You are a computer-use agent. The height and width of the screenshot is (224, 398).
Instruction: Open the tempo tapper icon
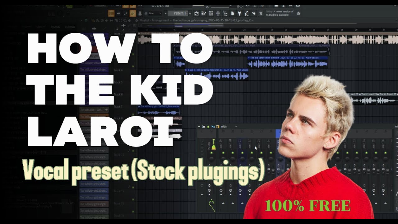247,13
